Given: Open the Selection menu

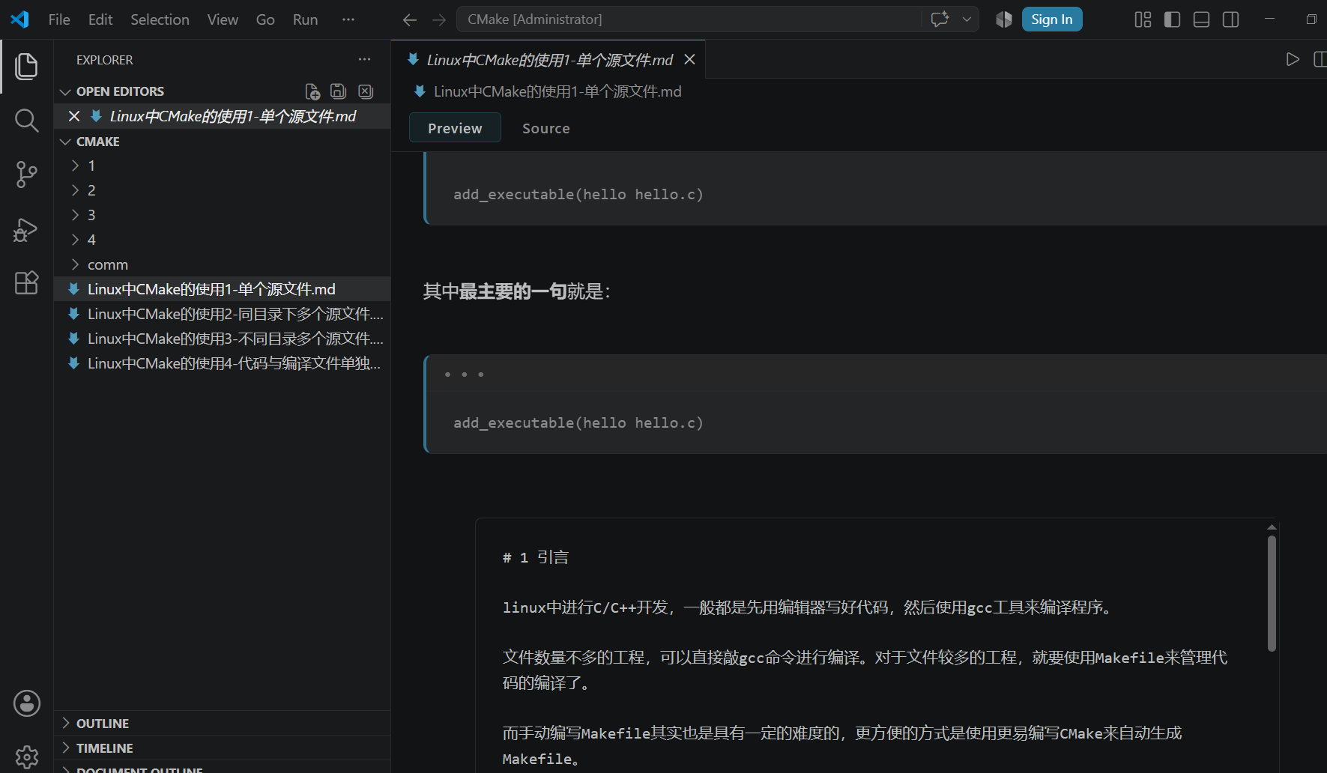Looking at the screenshot, I should 160,19.
